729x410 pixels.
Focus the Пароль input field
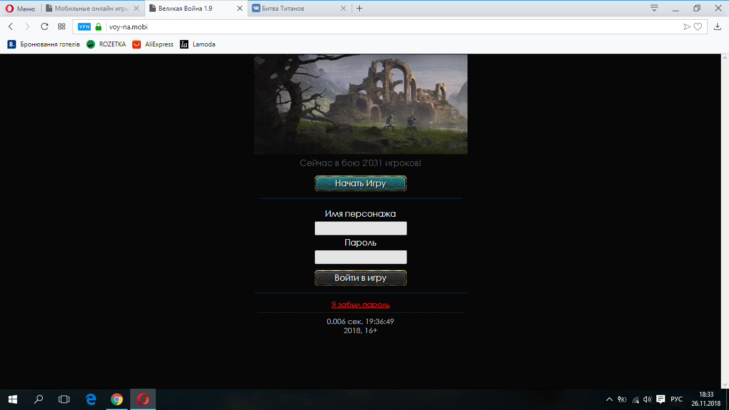click(x=360, y=257)
